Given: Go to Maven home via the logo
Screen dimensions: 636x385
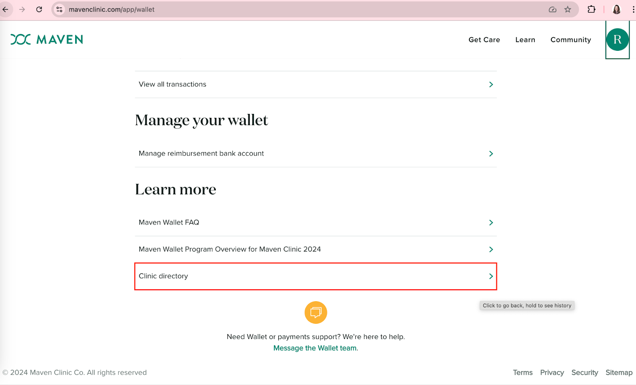Looking at the screenshot, I should (x=47, y=39).
